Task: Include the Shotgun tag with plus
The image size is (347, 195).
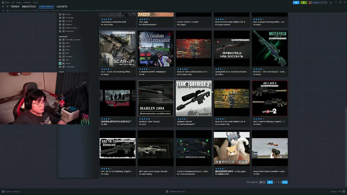Action: click(x=60, y=57)
